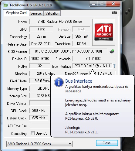Screen dimensions: 135x151
Task: Click the camera screenshot icon
Action: pos(114,13)
